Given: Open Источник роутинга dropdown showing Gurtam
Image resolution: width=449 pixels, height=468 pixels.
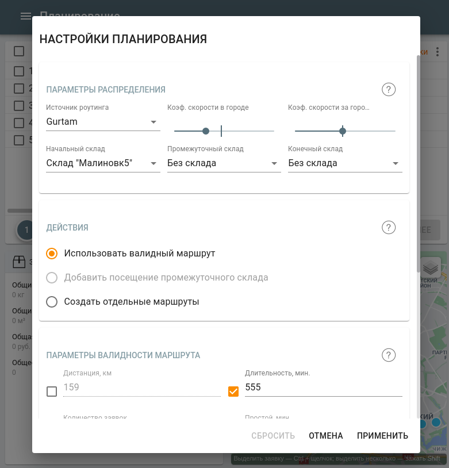Looking at the screenshot, I should coord(103,122).
